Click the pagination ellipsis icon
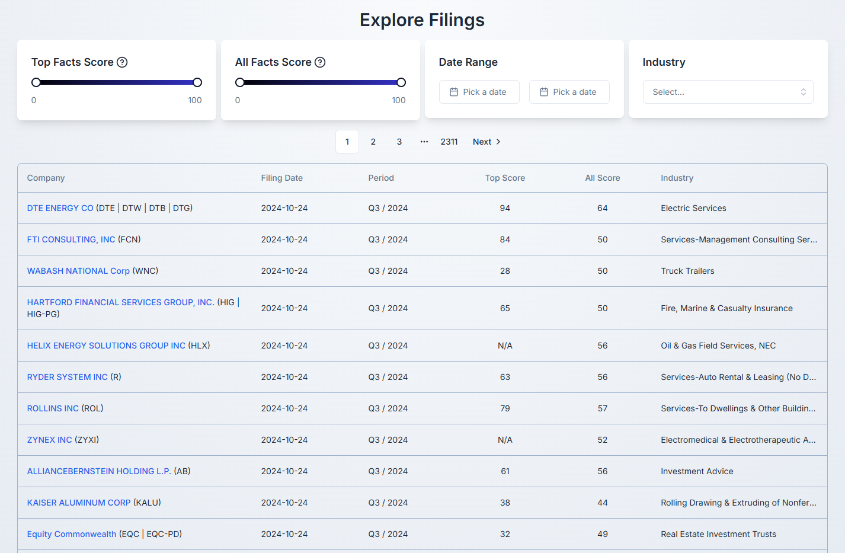 pos(424,142)
